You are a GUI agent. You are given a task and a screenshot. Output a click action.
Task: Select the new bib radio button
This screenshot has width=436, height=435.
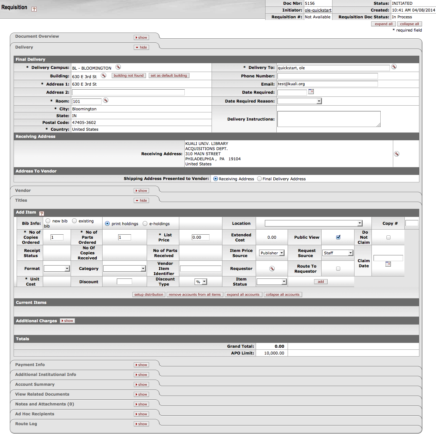48,221
